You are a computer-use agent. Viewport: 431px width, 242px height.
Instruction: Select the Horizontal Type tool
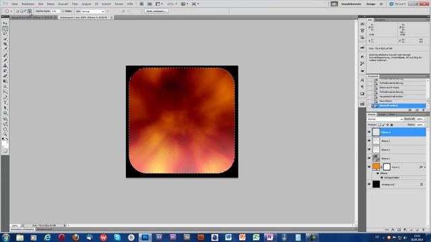pos(5,103)
